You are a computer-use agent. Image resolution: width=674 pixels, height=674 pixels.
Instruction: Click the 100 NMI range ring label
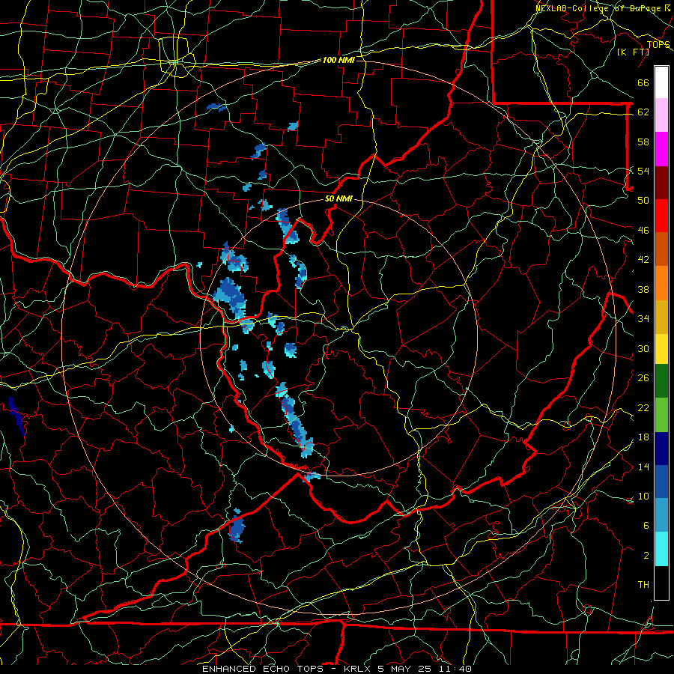(x=338, y=60)
